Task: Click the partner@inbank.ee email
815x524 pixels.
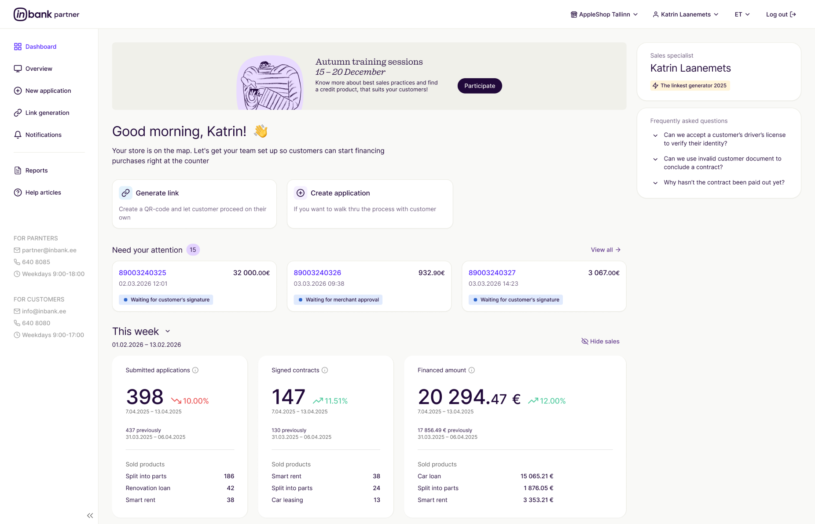Action: point(49,250)
